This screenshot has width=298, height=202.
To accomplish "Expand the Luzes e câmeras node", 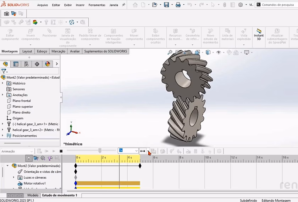I will [14, 178].
